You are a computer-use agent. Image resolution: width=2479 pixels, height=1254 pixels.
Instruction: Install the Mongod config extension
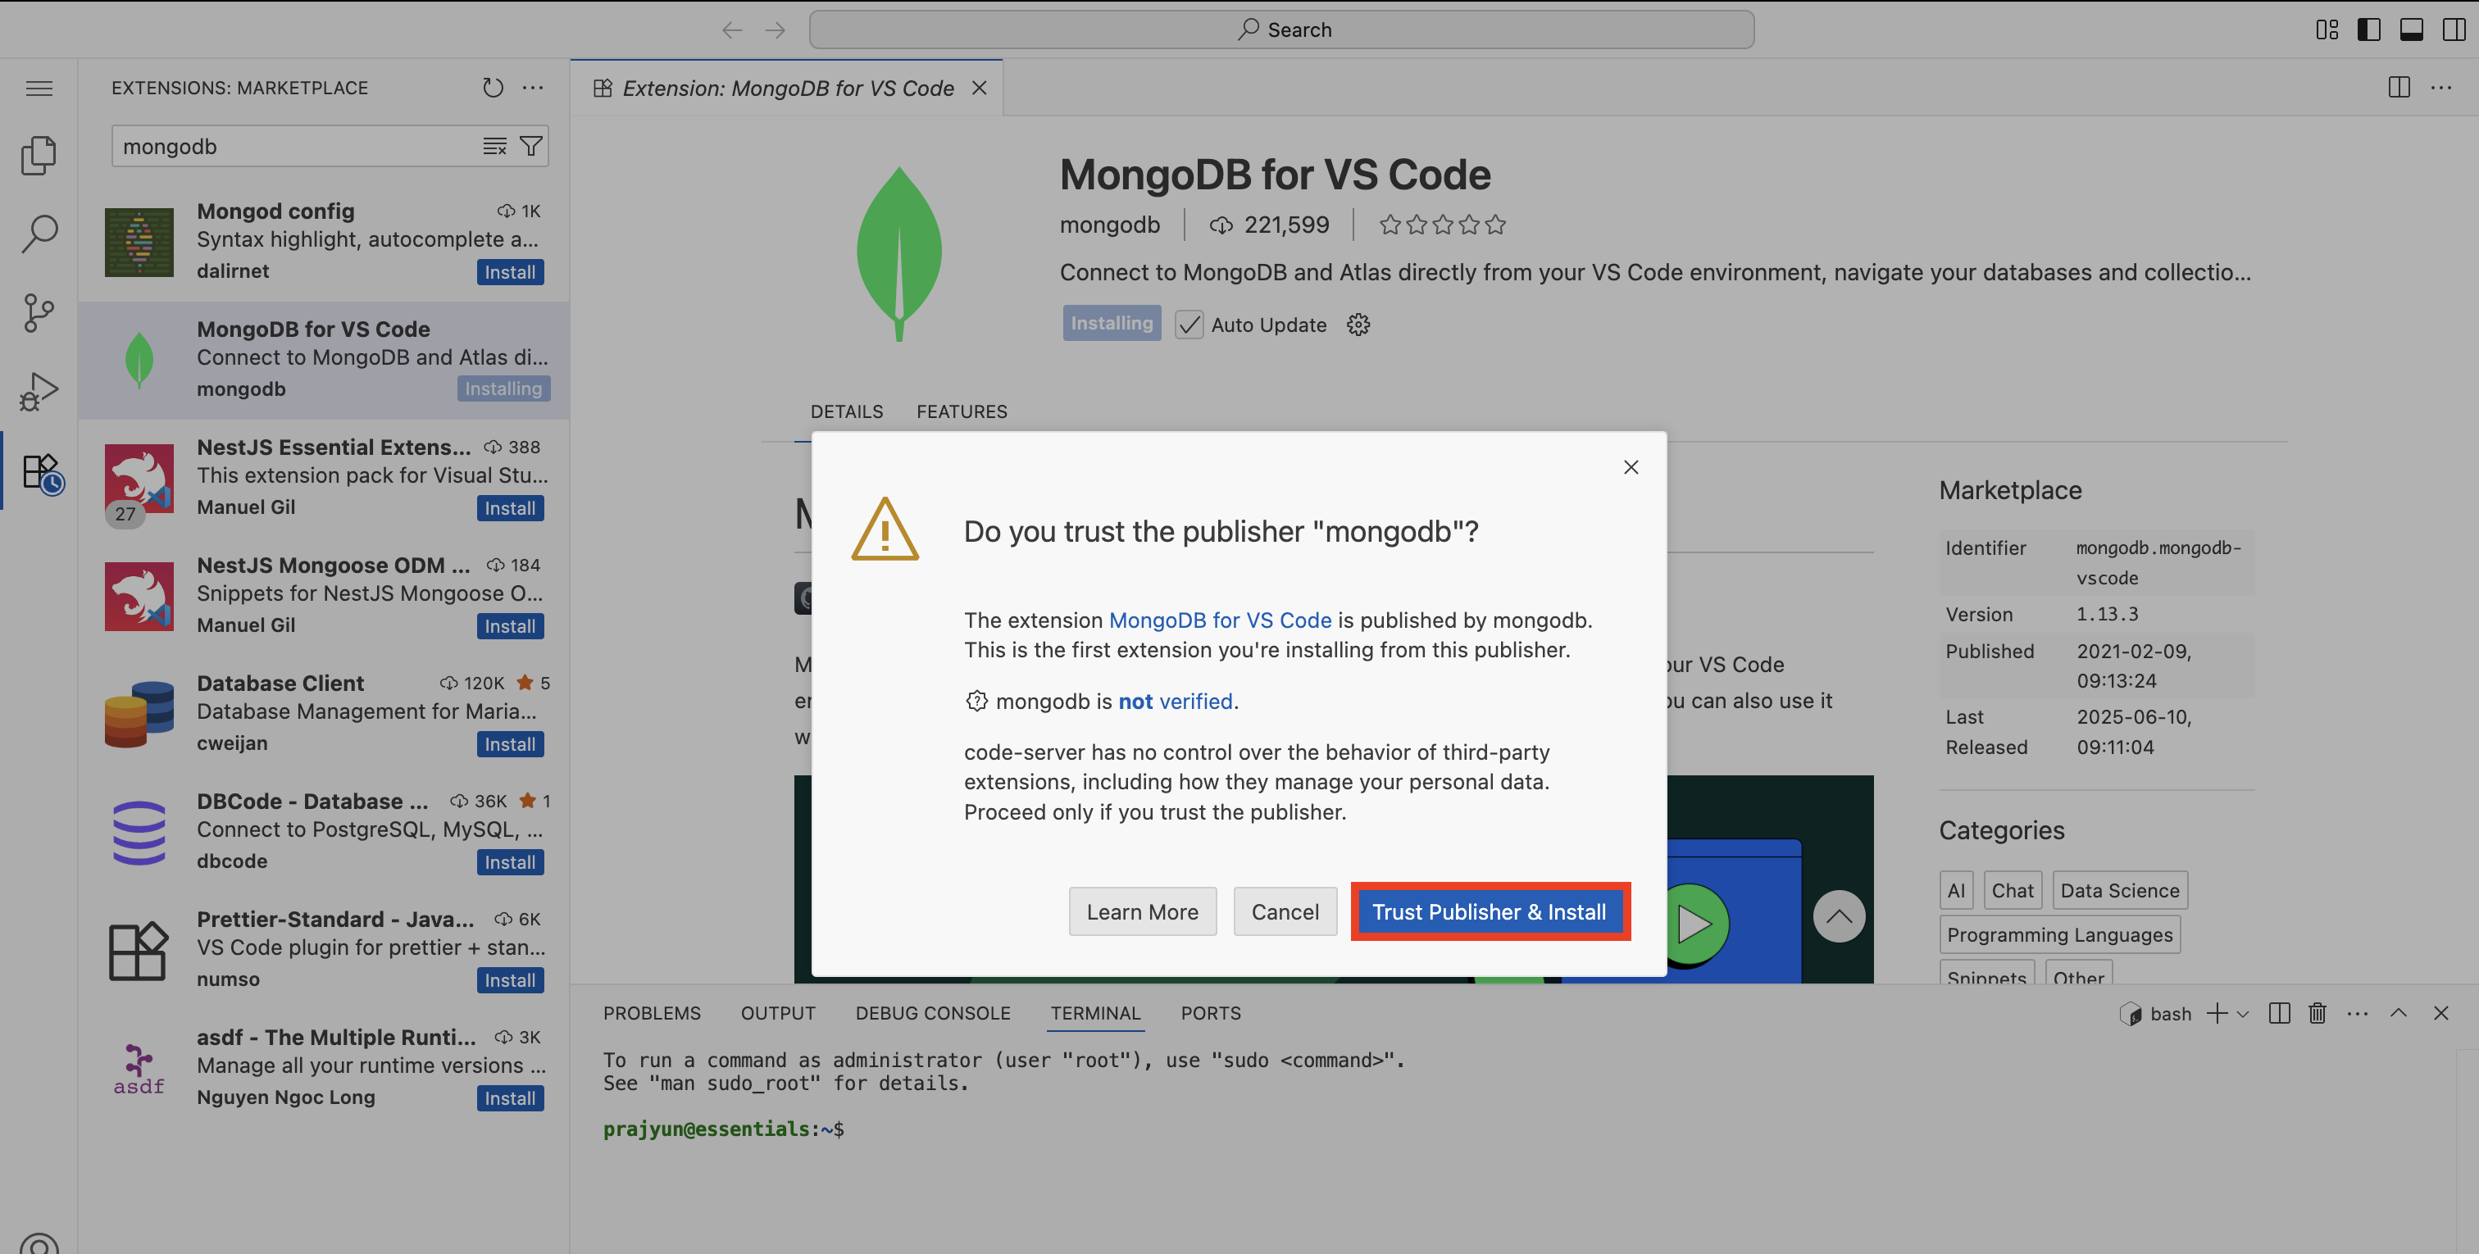point(510,272)
